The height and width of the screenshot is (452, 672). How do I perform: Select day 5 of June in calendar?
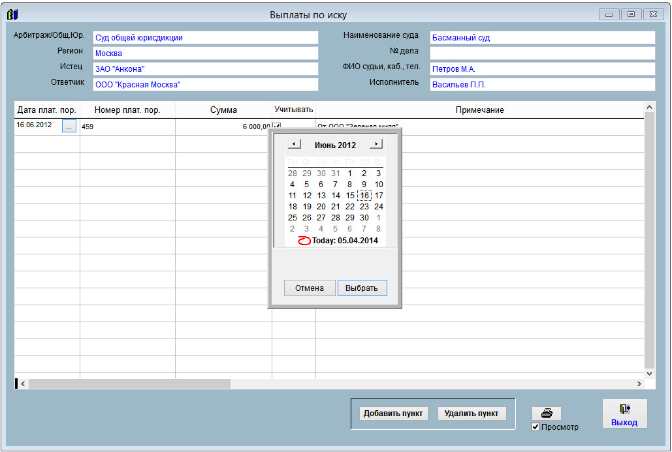(x=306, y=185)
